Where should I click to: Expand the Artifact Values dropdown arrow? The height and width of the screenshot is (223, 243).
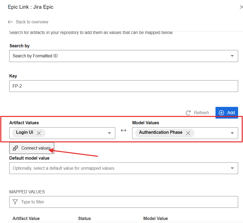[x=109, y=133]
